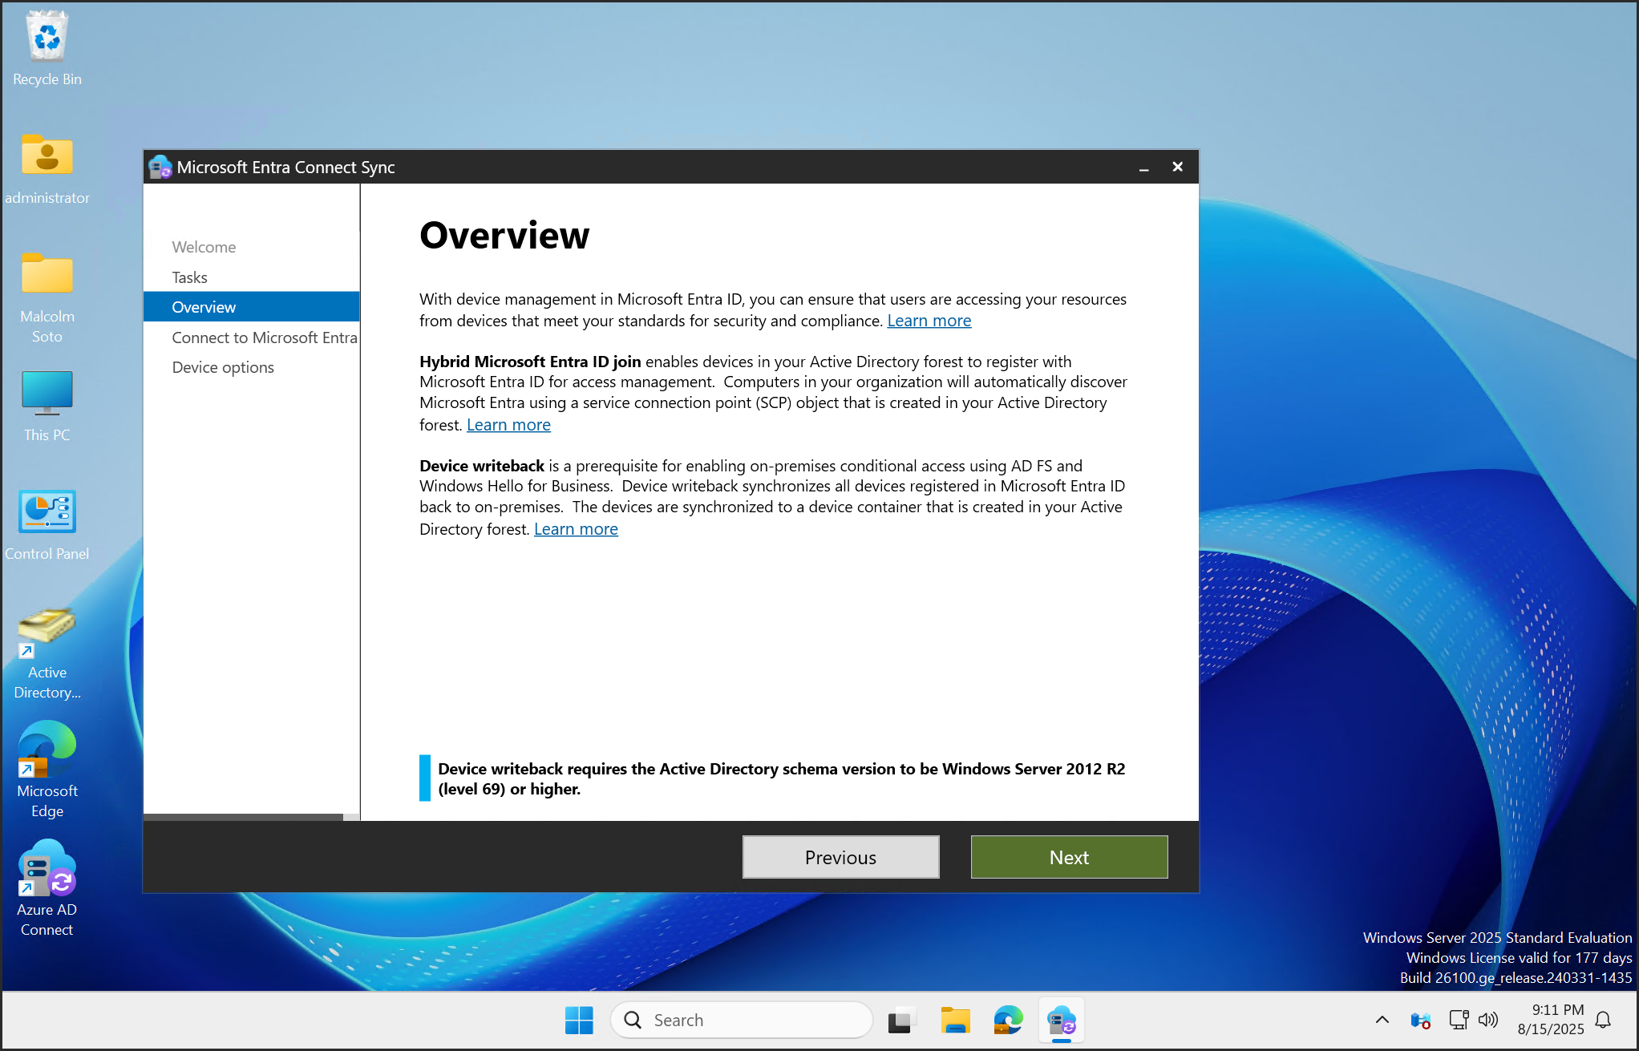Open Task View from the taskbar
Viewport: 1639px width, 1051px height.
901,1021
